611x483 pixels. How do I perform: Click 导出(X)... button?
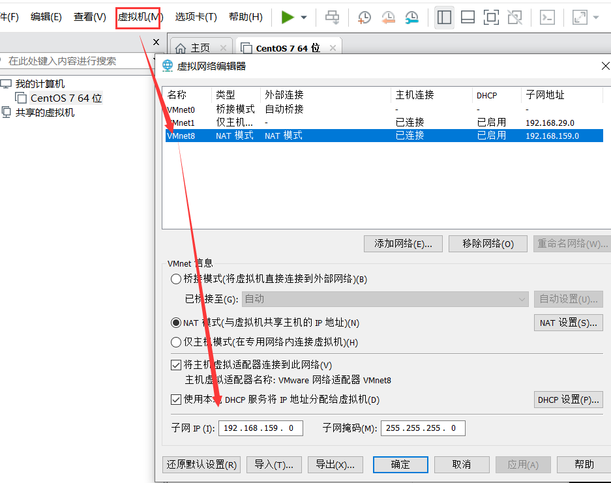pos(335,465)
